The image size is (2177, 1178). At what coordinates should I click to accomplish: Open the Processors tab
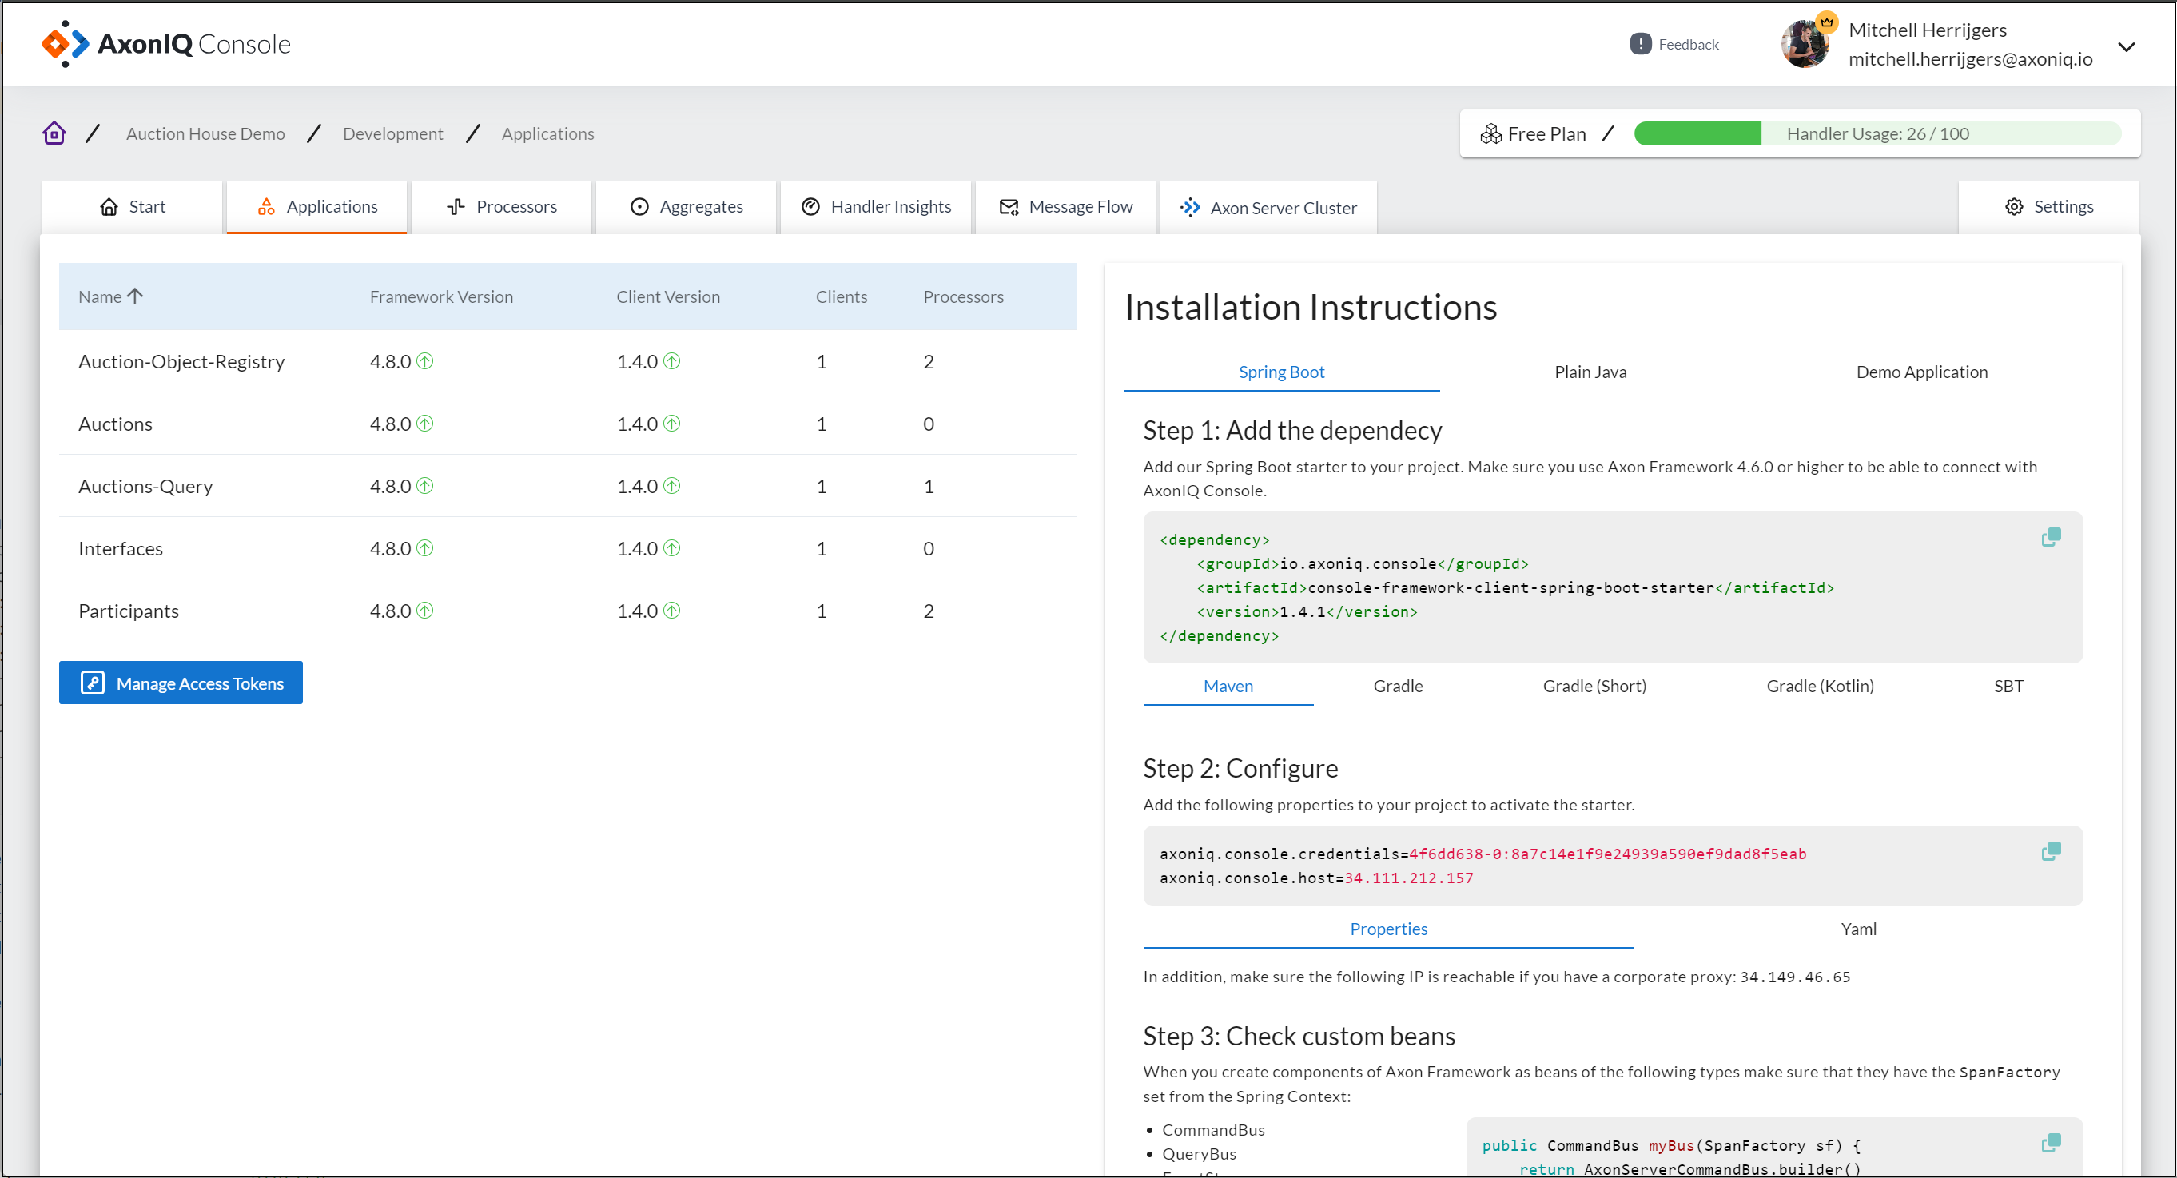click(502, 207)
